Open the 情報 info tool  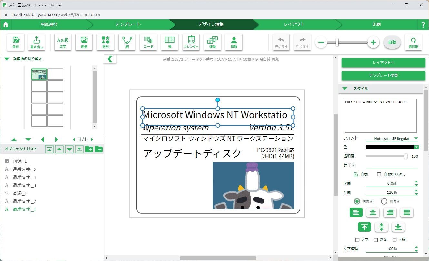(x=234, y=42)
